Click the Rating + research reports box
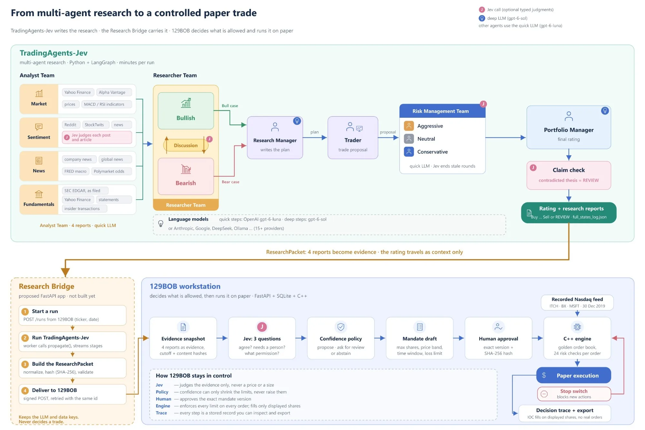The height and width of the screenshot is (430, 645). tap(569, 213)
